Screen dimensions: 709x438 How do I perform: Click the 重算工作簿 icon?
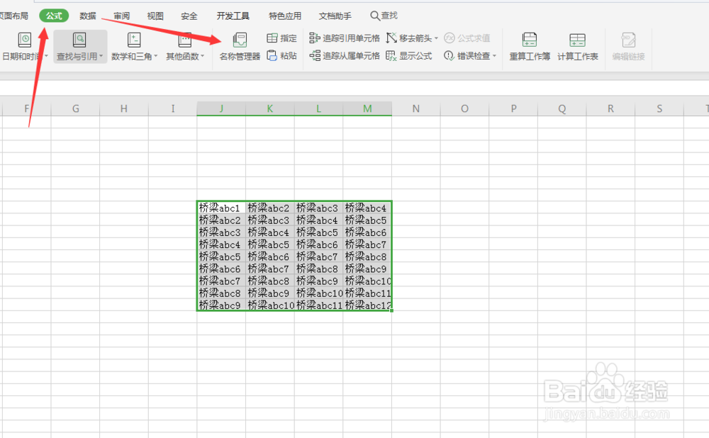[x=530, y=40]
